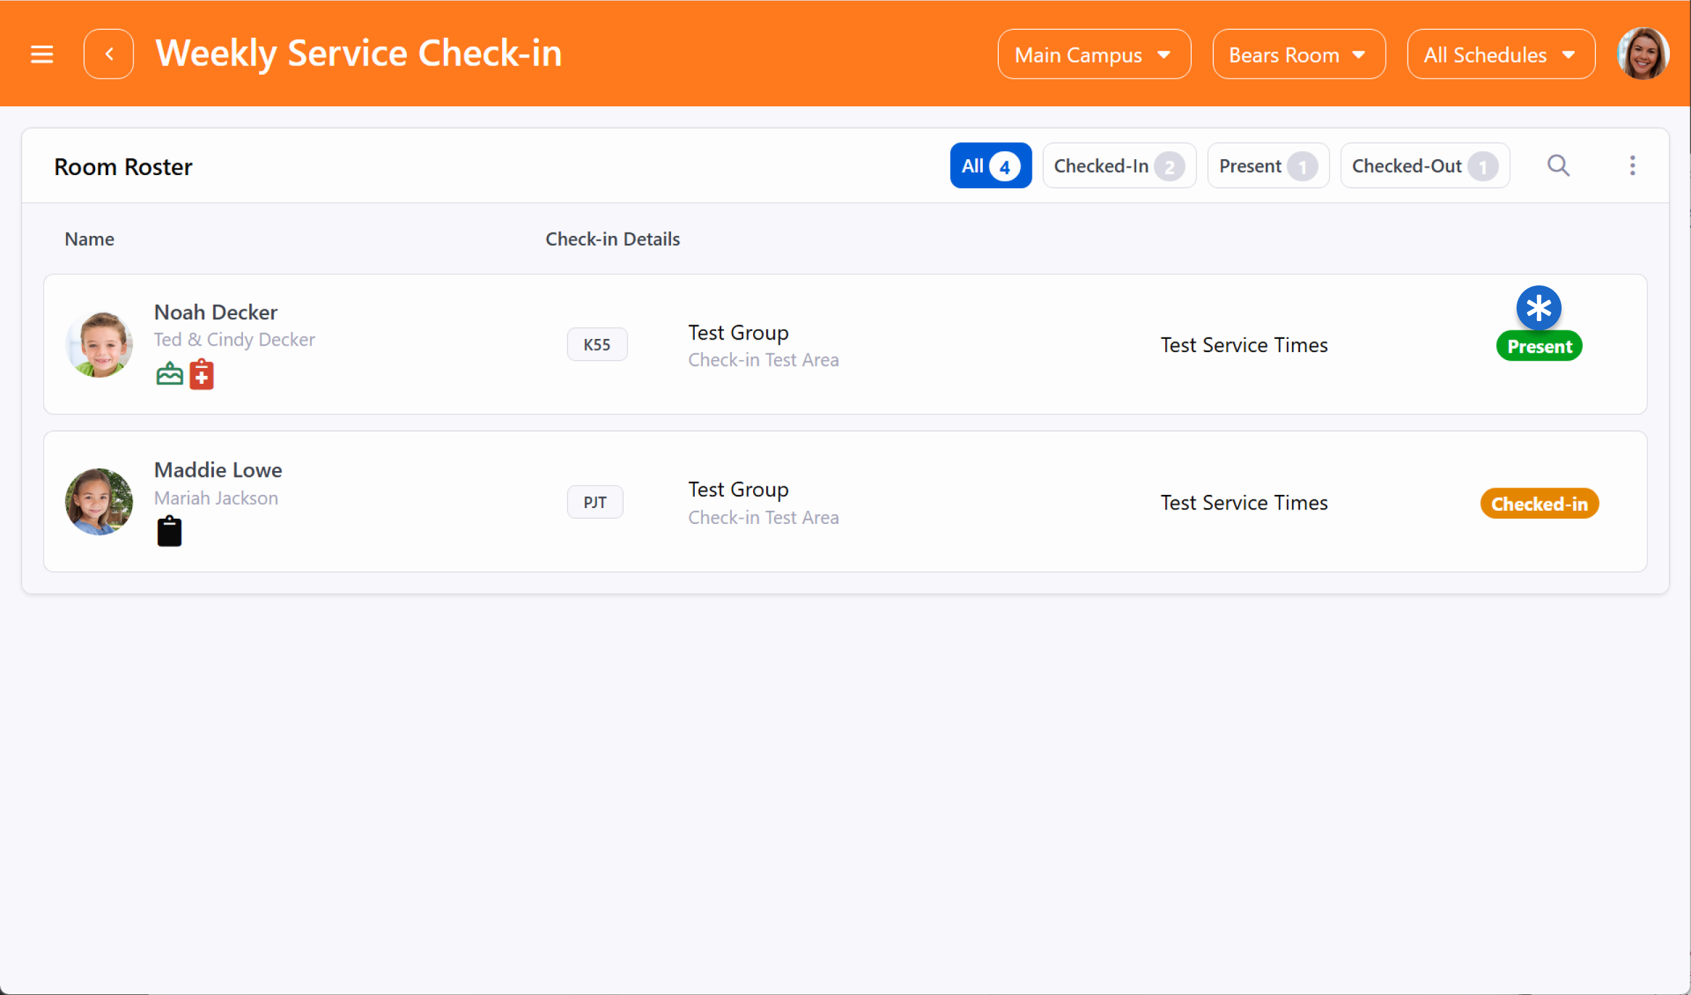Image resolution: width=1691 pixels, height=995 pixels.
Task: Open the hamburger navigation menu
Action: (x=42, y=54)
